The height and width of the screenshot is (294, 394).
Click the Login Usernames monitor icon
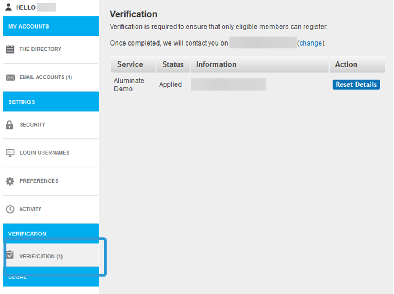tap(10, 153)
